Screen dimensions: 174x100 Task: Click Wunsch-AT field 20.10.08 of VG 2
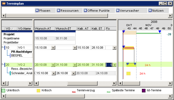coord(43,65)
